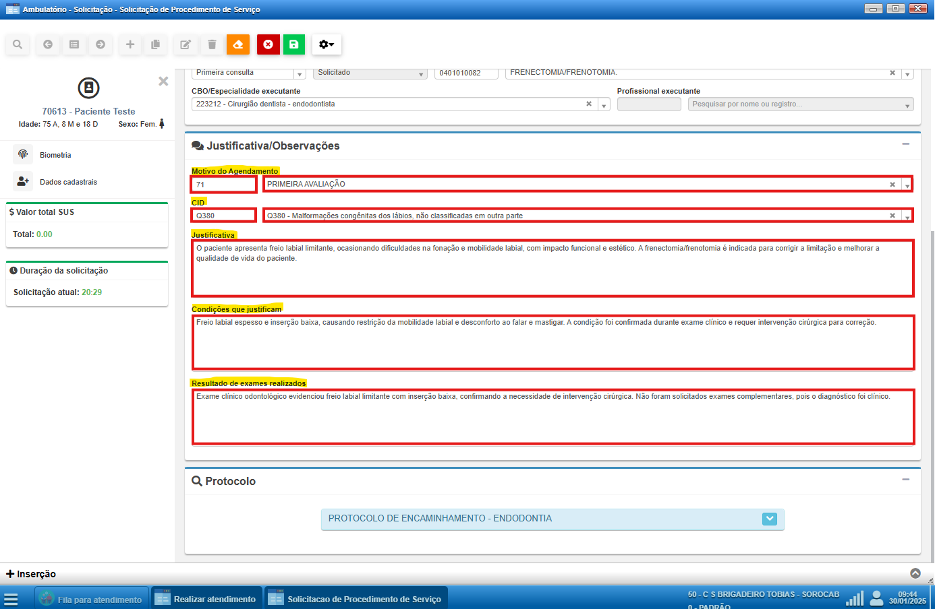Click the duplicate copy toolbar icon
The height and width of the screenshot is (609, 935).
pyautogui.click(x=156, y=44)
